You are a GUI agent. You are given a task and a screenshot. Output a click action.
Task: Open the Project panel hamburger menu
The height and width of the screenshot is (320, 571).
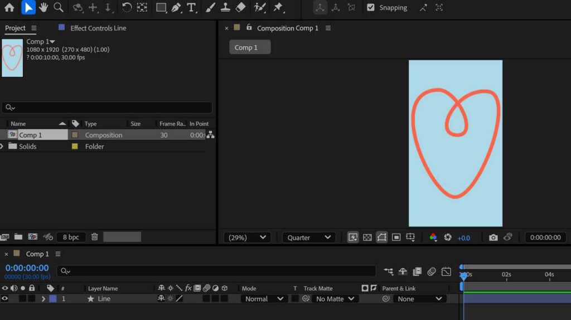click(34, 28)
